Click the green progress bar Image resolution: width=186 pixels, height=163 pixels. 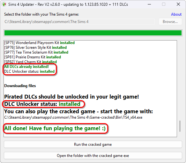(x=93, y=33)
